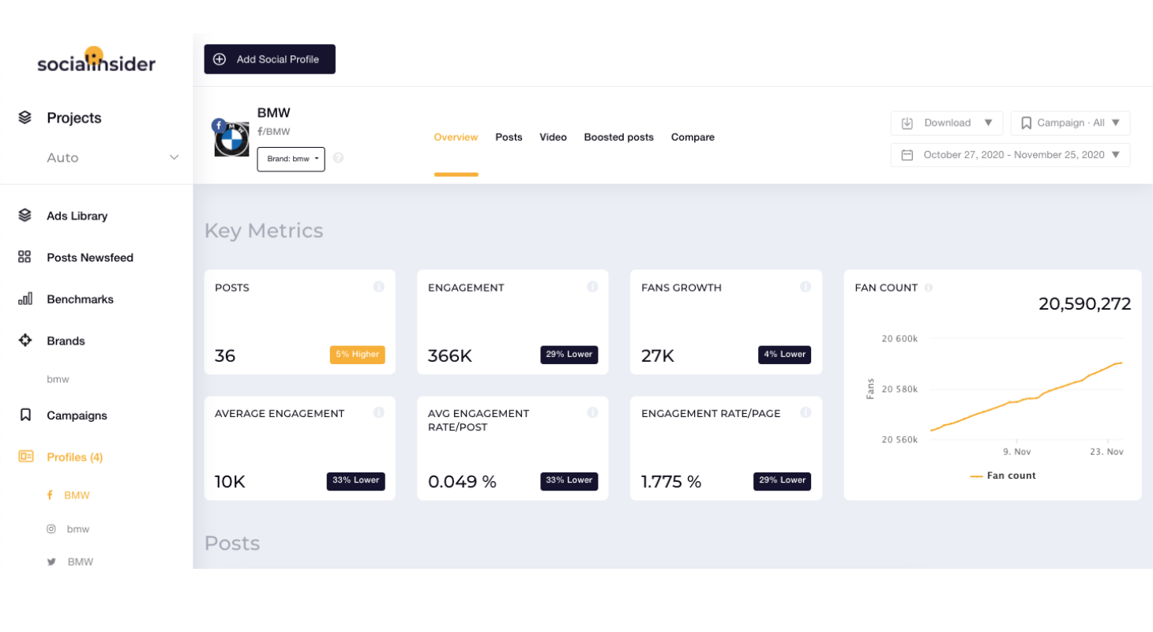Click the Twitter icon beside BMW profile

click(51, 562)
